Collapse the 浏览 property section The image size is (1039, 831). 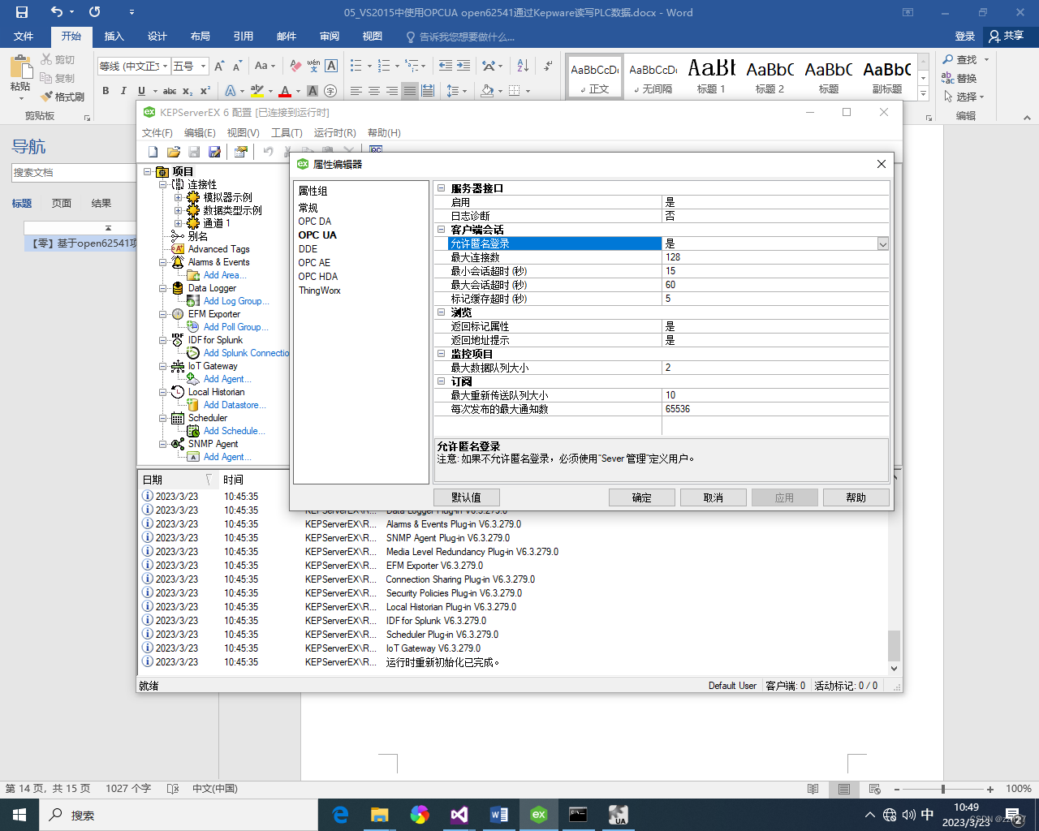pos(442,312)
